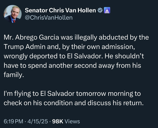Screen dimensions: 158x128
Task: Visit the @ChrisVanHollen handle link
Action: [x=49, y=18]
